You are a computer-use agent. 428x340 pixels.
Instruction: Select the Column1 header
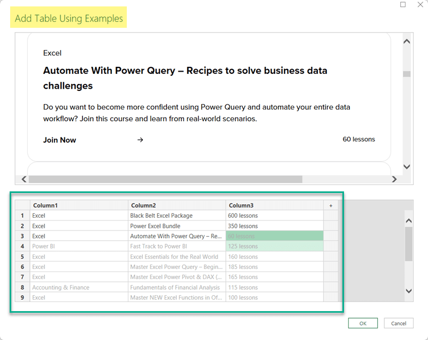click(x=79, y=205)
